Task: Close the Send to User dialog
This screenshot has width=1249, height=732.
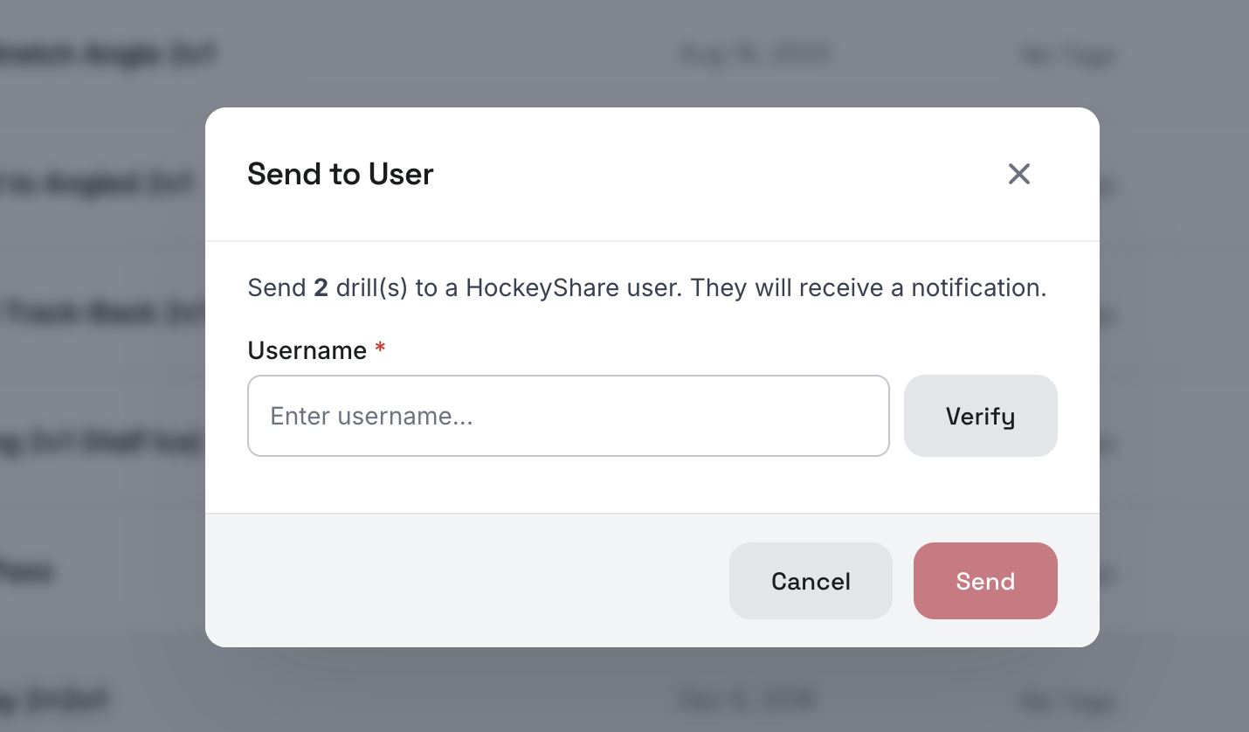Action: [x=1018, y=174]
